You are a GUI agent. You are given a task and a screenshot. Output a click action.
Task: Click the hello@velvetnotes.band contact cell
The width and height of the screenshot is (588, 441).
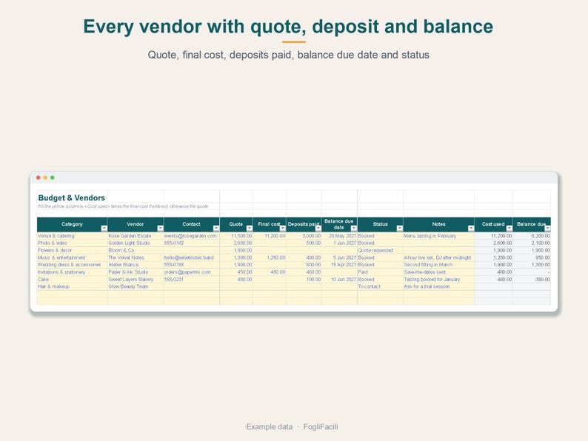pos(192,257)
